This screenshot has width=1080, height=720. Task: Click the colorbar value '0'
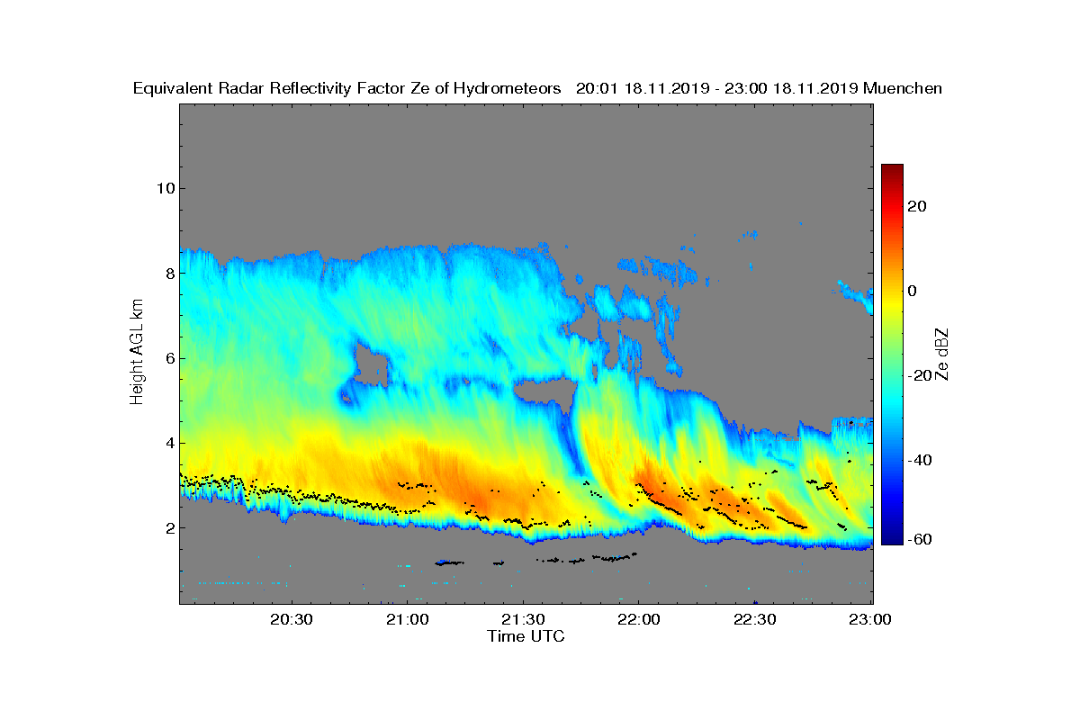click(x=913, y=291)
